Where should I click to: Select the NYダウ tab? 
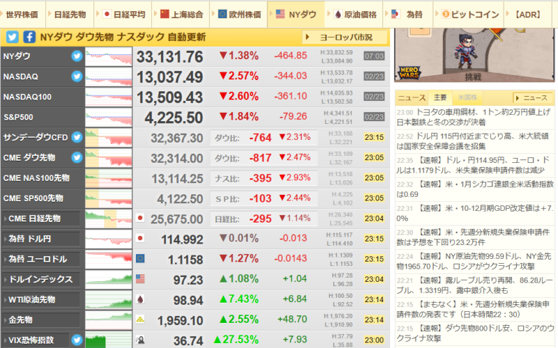[x=296, y=15]
